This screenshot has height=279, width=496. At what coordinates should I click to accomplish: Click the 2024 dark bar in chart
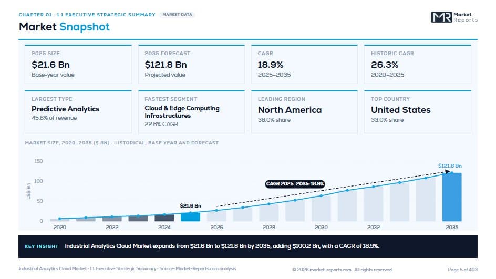pos(164,218)
